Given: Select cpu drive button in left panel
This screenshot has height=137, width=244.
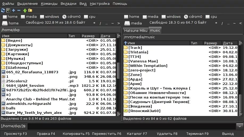Looking at the screenshot, I should click(89, 17).
